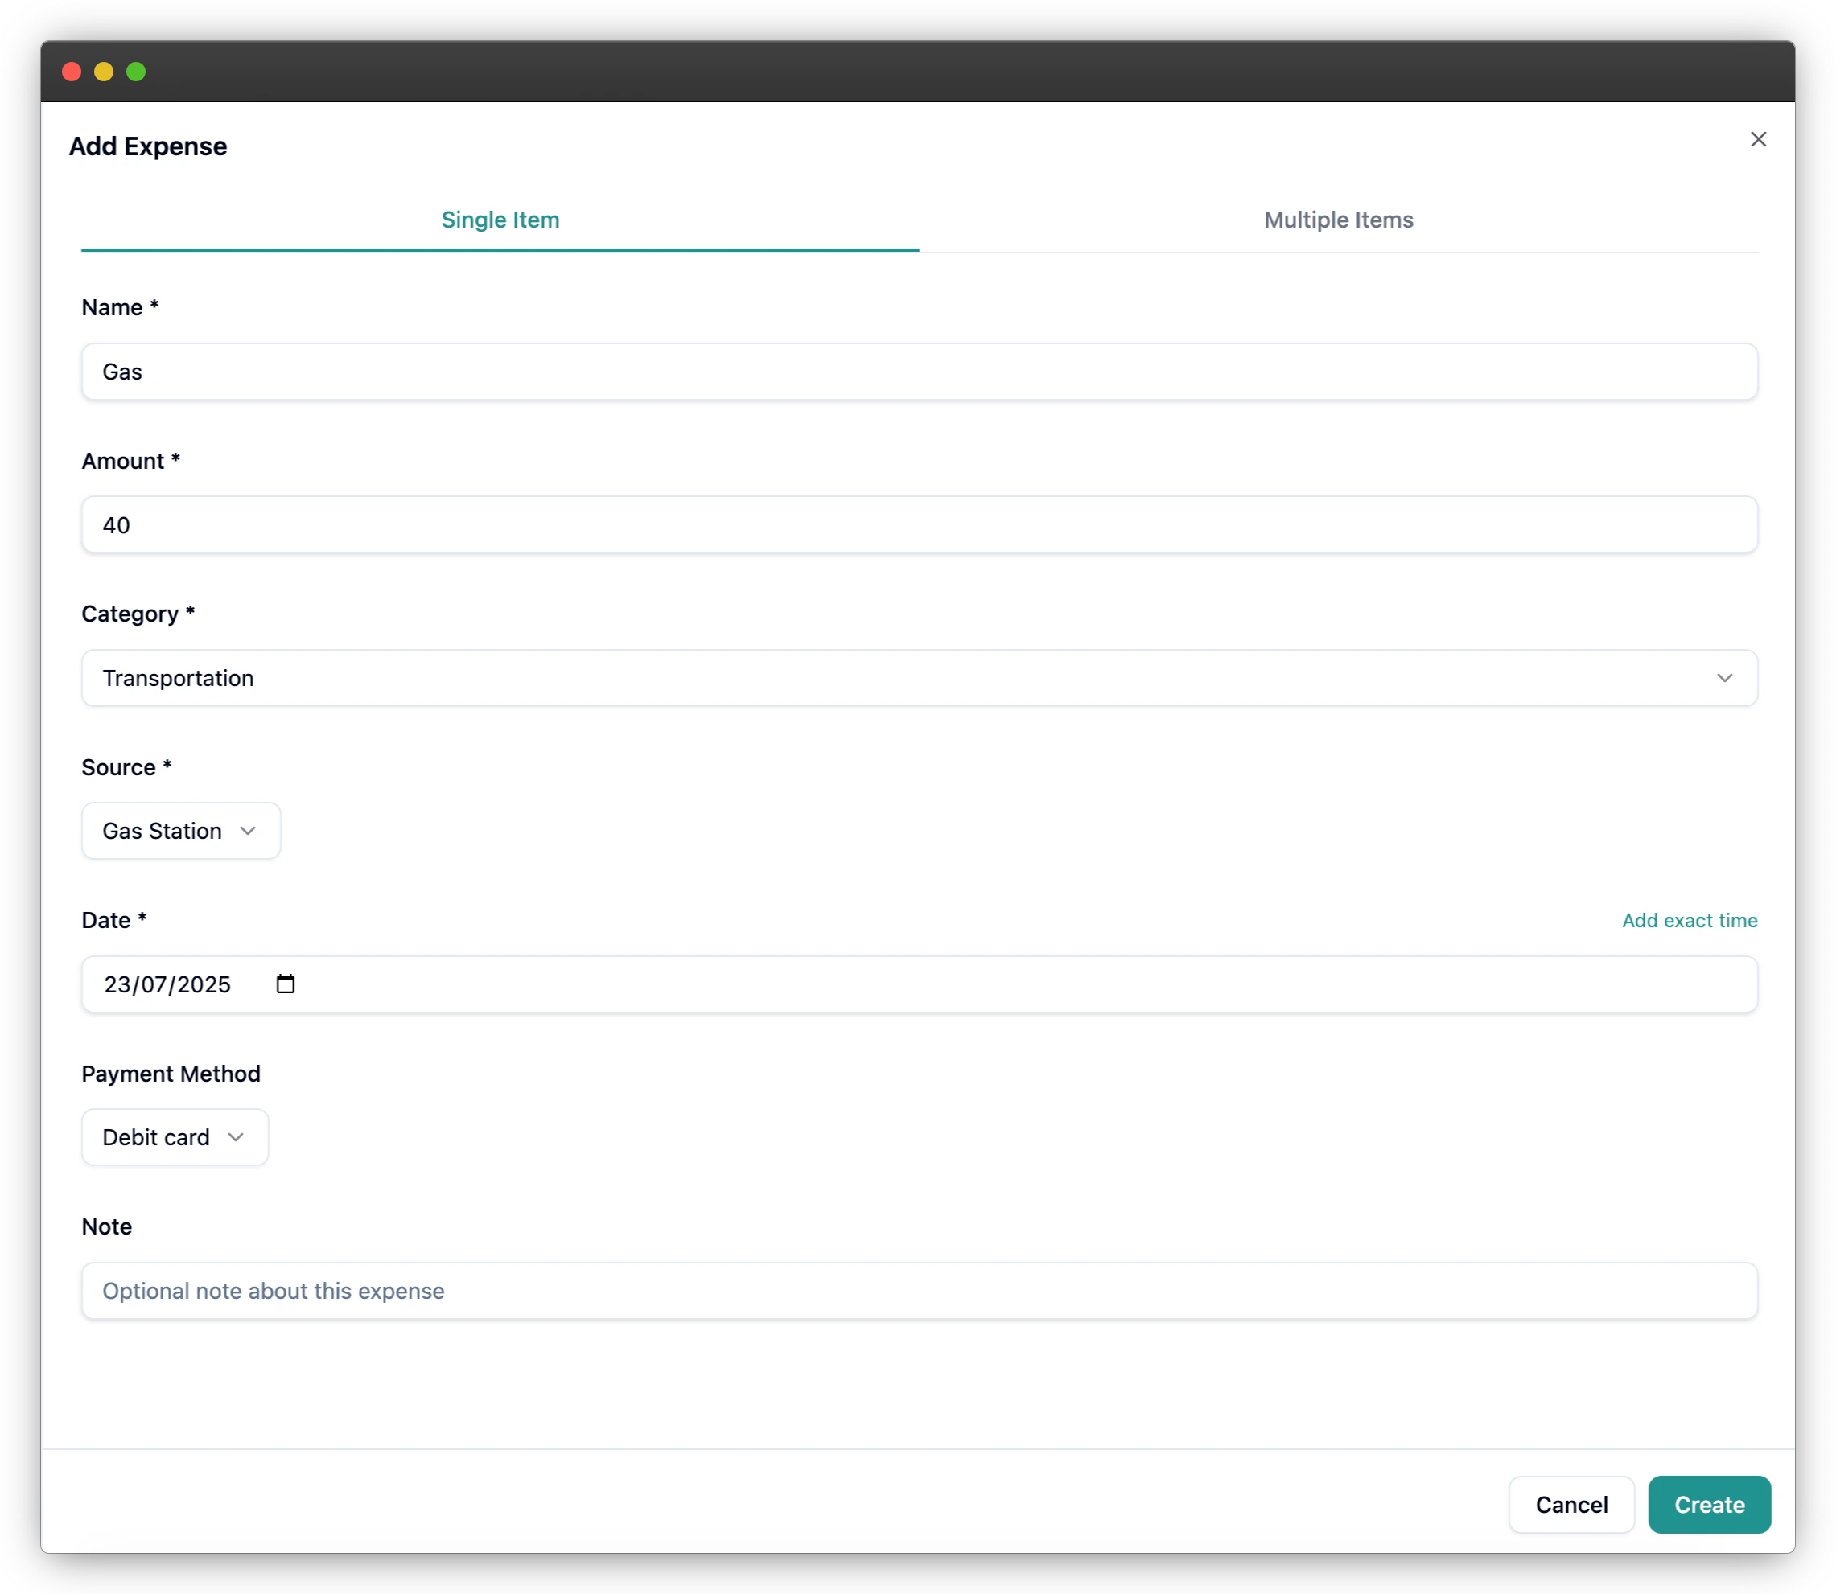Click the close X on Add Expense dialog
This screenshot has width=1836, height=1594.
(x=1759, y=139)
